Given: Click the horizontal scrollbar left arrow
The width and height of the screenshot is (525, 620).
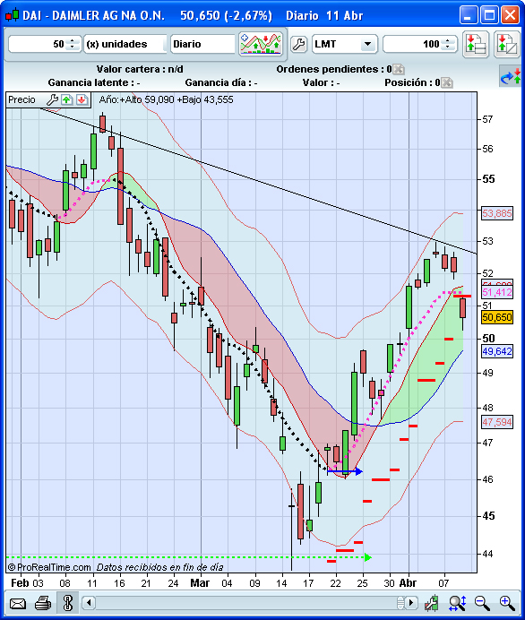Looking at the screenshot, I should [89, 603].
